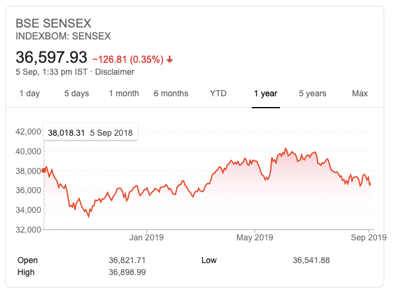Click the Sep 2019 axis label
Screen dimensions: 395x296
point(369,237)
